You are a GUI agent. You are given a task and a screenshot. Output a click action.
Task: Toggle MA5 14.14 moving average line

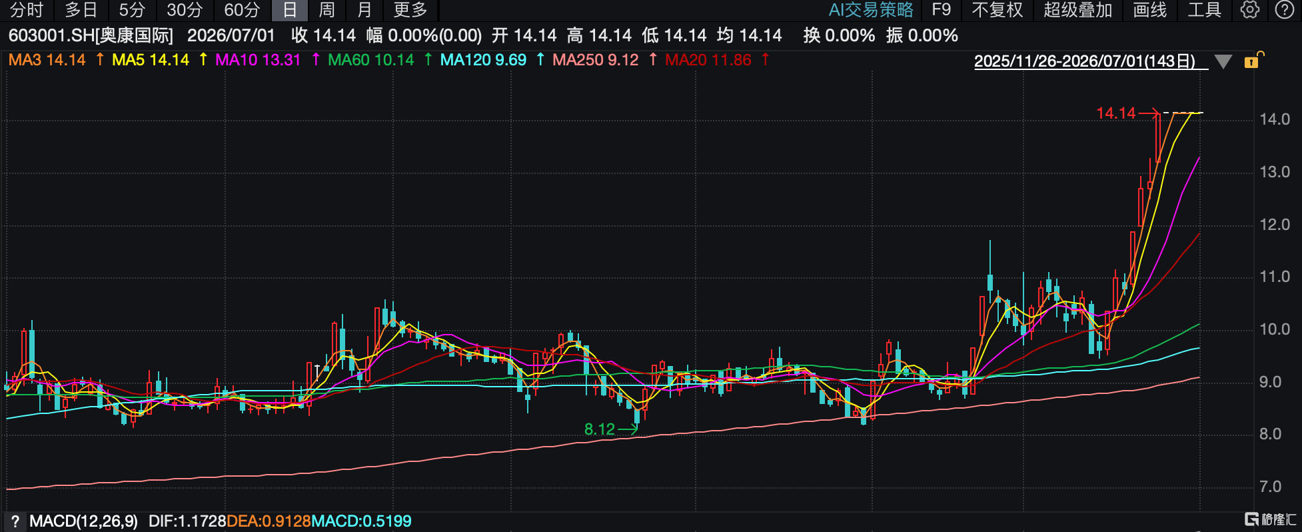(151, 60)
